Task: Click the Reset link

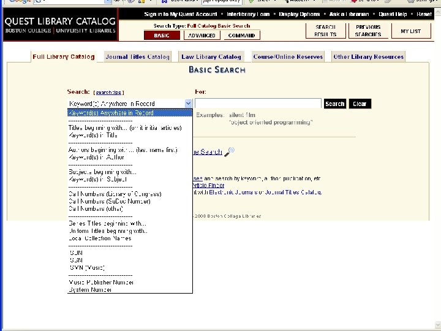Action: 424,14
